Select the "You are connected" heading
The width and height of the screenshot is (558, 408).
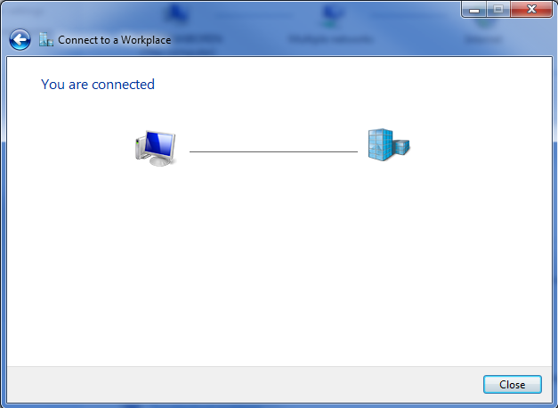[x=98, y=85]
